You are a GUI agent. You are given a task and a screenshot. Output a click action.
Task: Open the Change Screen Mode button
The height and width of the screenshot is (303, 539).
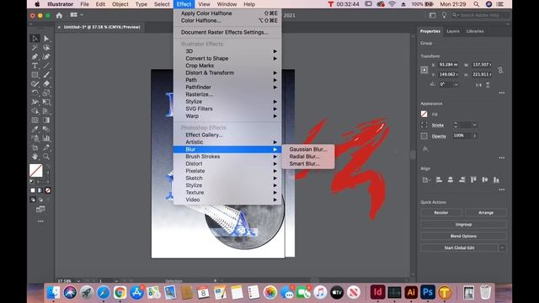(40, 209)
